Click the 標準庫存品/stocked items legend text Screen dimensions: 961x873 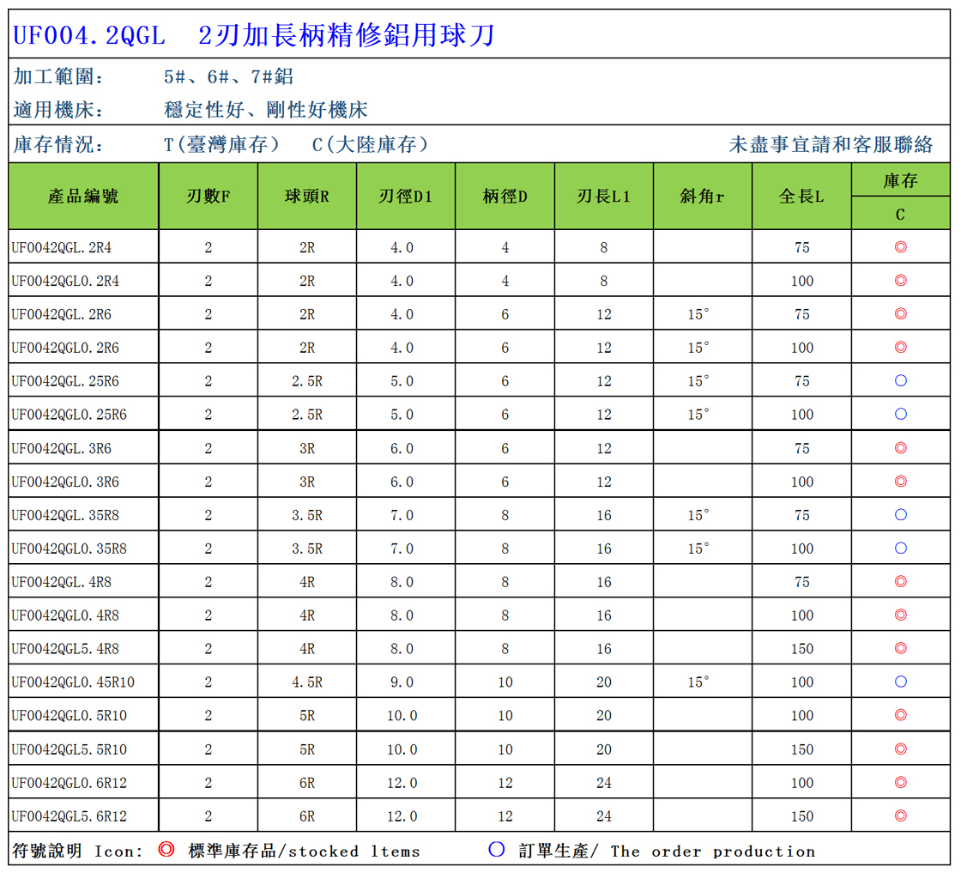[x=304, y=851]
